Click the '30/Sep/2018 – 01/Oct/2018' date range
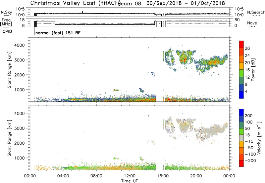Image resolution: width=265 pixels, height=183 pixels. click(185, 3)
